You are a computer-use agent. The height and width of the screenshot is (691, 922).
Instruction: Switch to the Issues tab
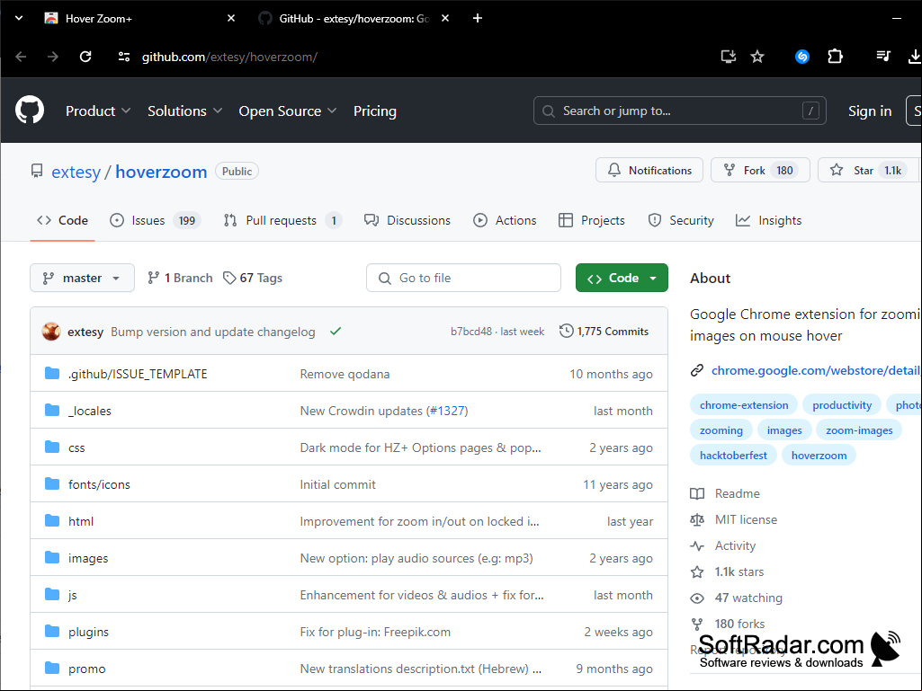pos(156,220)
